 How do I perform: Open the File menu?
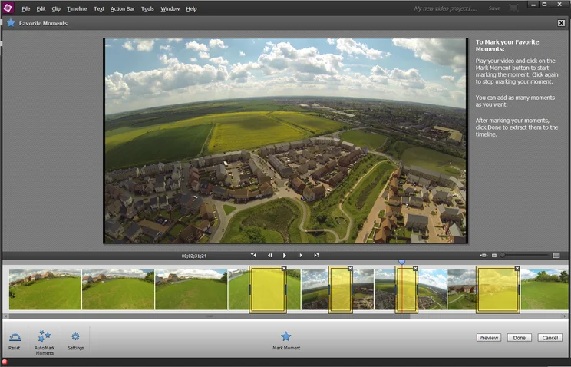26,8
